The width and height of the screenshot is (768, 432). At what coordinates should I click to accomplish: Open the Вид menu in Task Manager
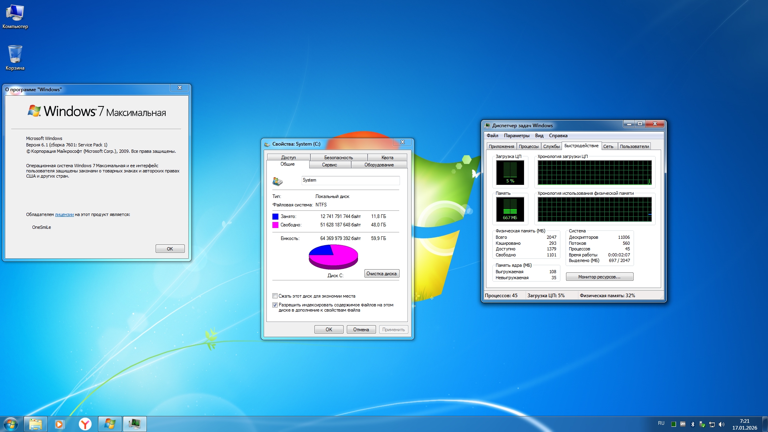539,136
